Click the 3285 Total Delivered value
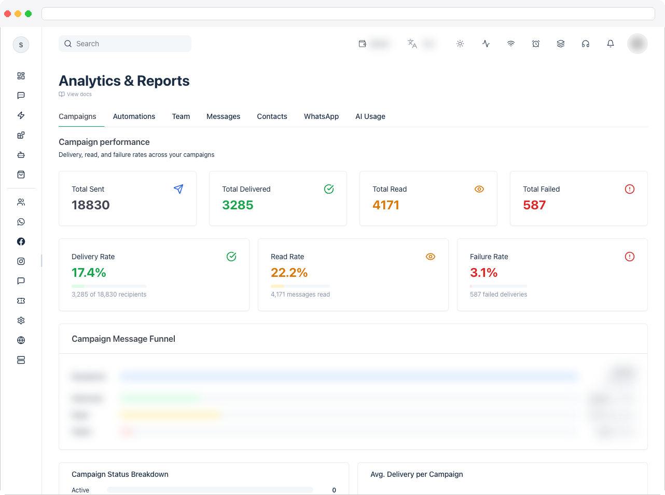The height and width of the screenshot is (495, 665). pyautogui.click(x=238, y=205)
